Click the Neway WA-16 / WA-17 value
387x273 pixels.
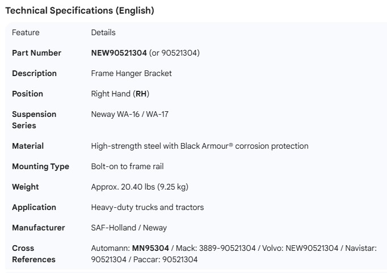pos(129,114)
